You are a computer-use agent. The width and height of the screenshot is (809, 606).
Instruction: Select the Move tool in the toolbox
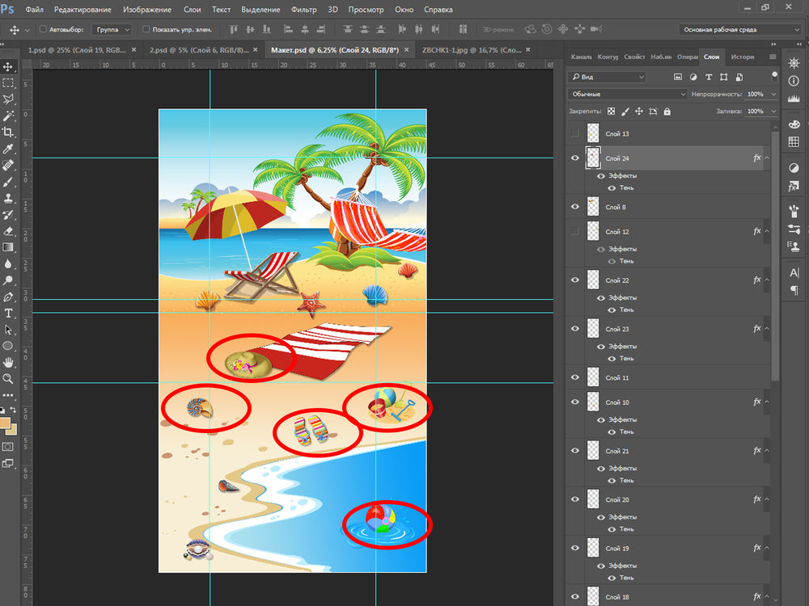click(8, 66)
